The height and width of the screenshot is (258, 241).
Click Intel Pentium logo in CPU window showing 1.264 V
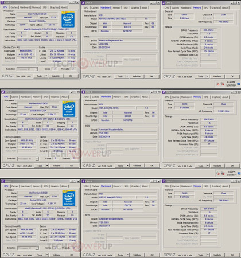[69, 109]
